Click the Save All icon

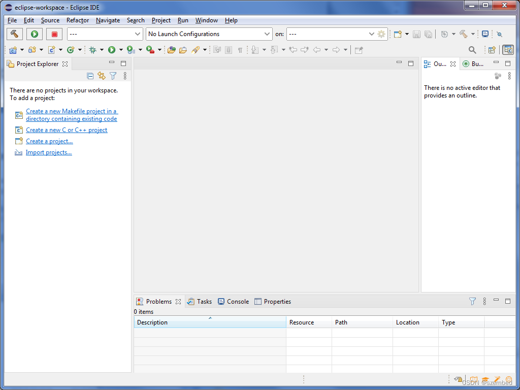(428, 34)
